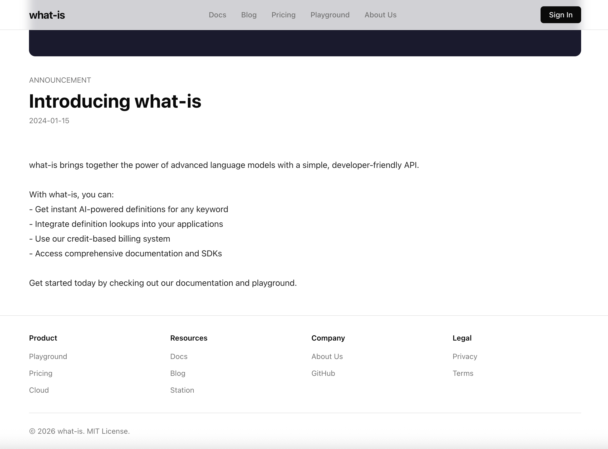Click the Playground link in footer
Viewport: 608px width, 449px height.
(x=48, y=356)
